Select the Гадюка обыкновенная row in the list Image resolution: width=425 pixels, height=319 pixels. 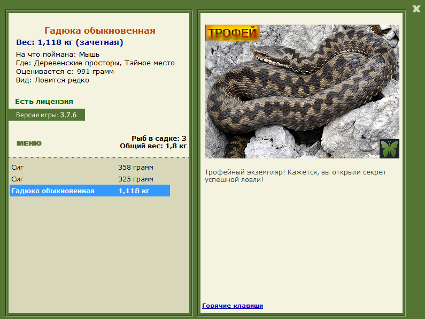90,191
